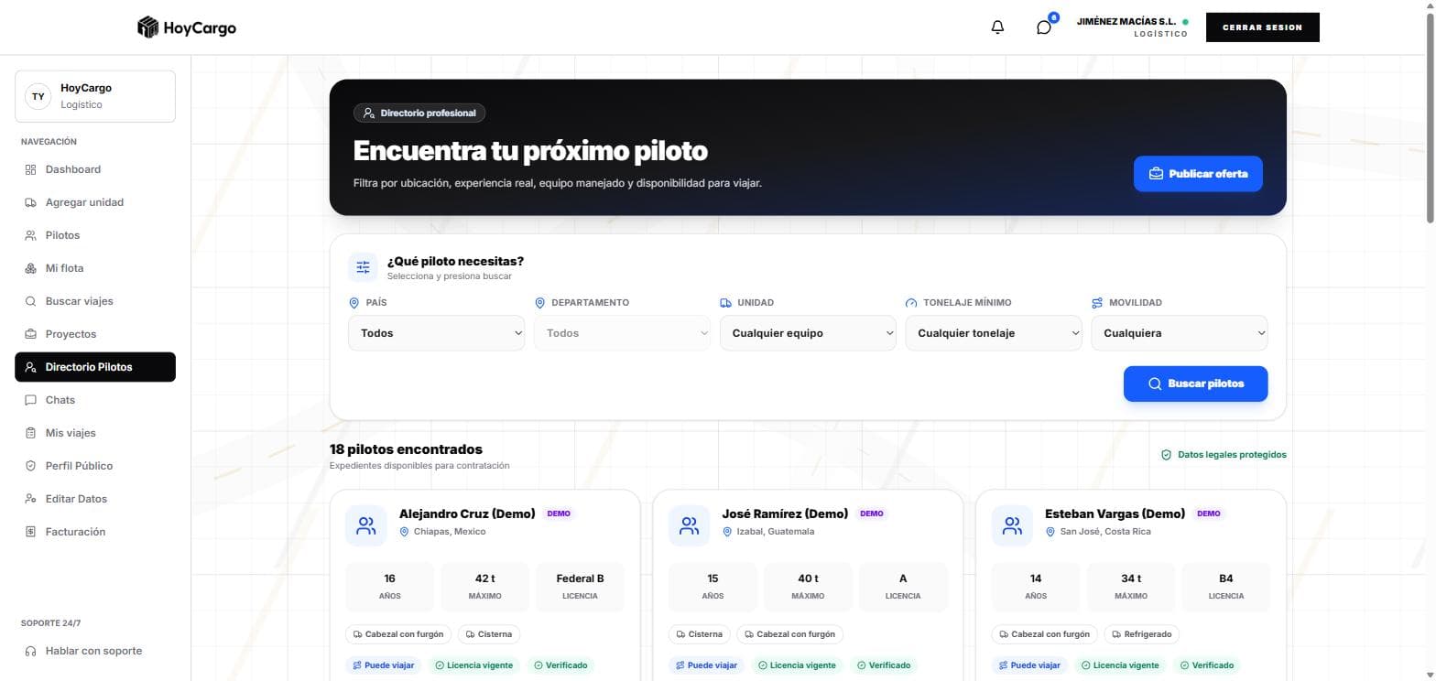Go to Dashboard in navigation
Image resolution: width=1436 pixels, height=681 pixels.
(x=95, y=169)
